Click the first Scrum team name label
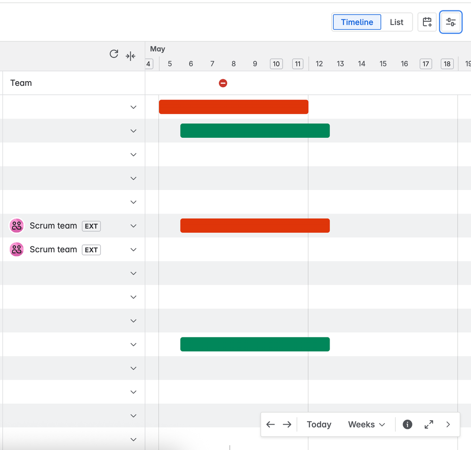Image resolution: width=471 pixels, height=450 pixels. tap(53, 226)
